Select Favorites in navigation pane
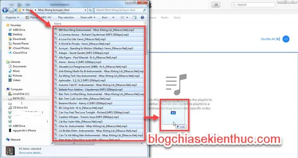The height and width of the screenshot is (158, 298). [x=16, y=25]
